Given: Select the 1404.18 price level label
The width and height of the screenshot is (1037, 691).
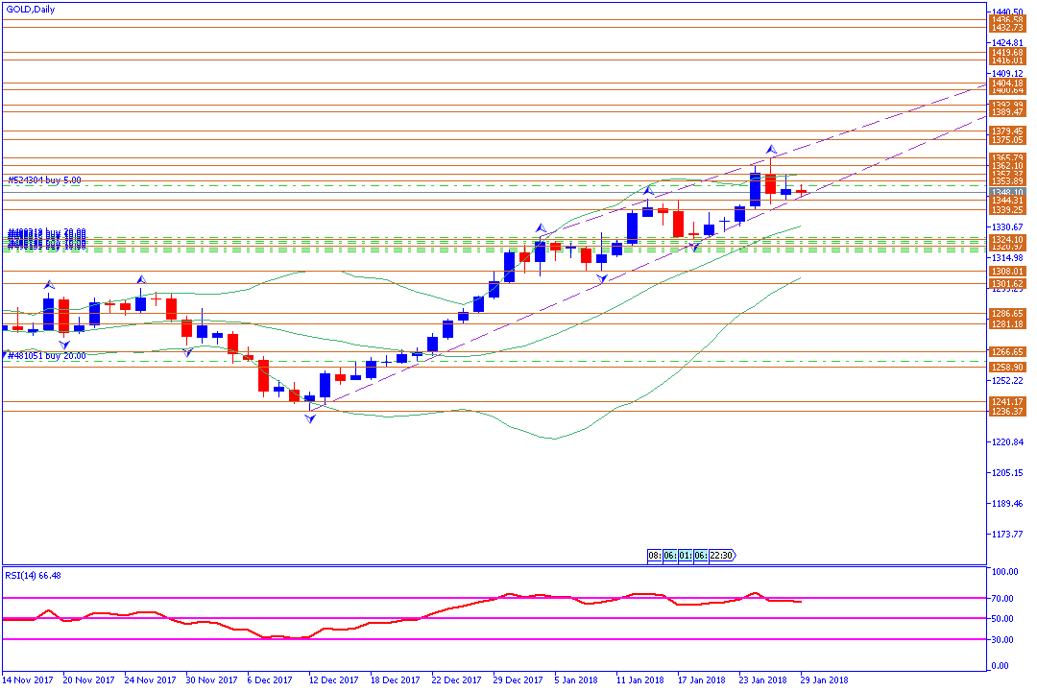Looking at the screenshot, I should coord(1004,83).
